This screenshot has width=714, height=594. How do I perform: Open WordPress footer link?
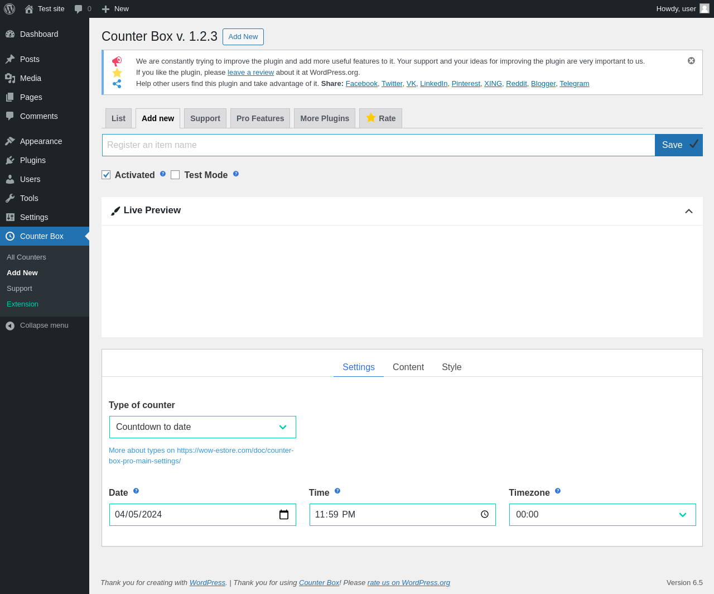pos(208,583)
